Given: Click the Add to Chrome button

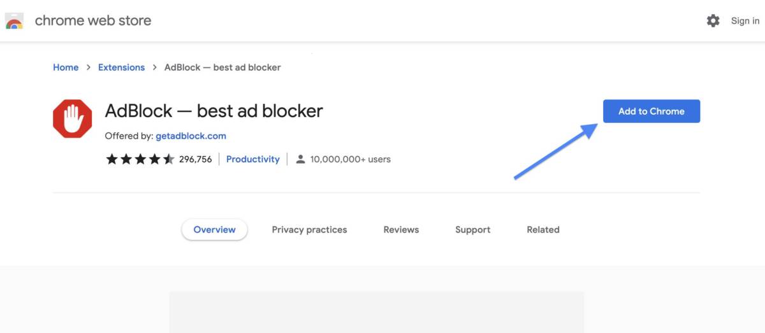Looking at the screenshot, I should click(652, 111).
